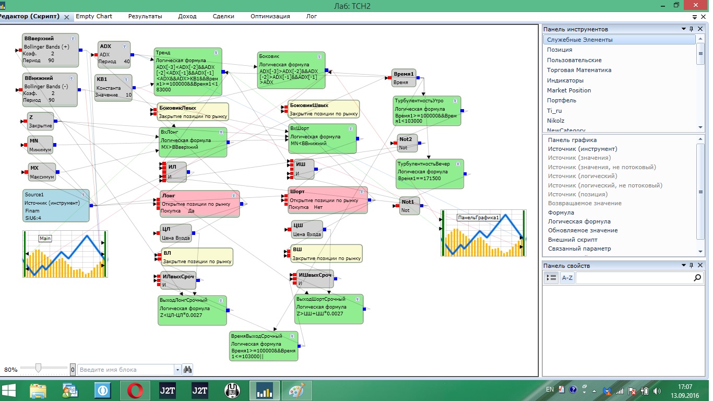This screenshot has height=401, width=713.
Task: Collapse the Боковик block chevron
Action: click(x=319, y=56)
